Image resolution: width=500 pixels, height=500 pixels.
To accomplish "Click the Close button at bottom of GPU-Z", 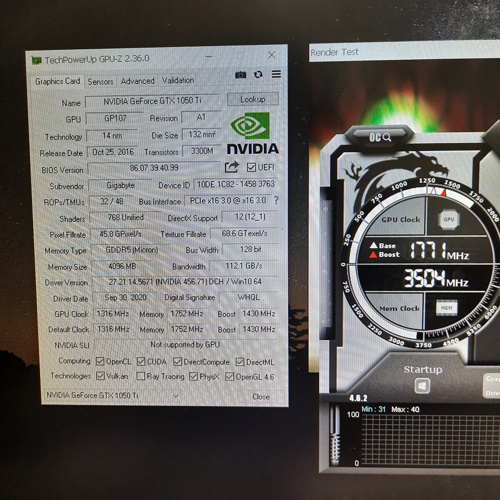I will pyautogui.click(x=260, y=396).
